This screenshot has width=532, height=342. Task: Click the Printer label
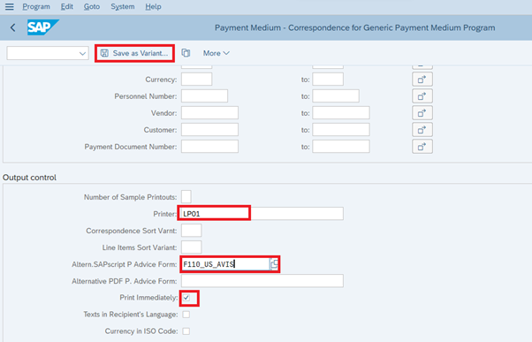click(165, 214)
